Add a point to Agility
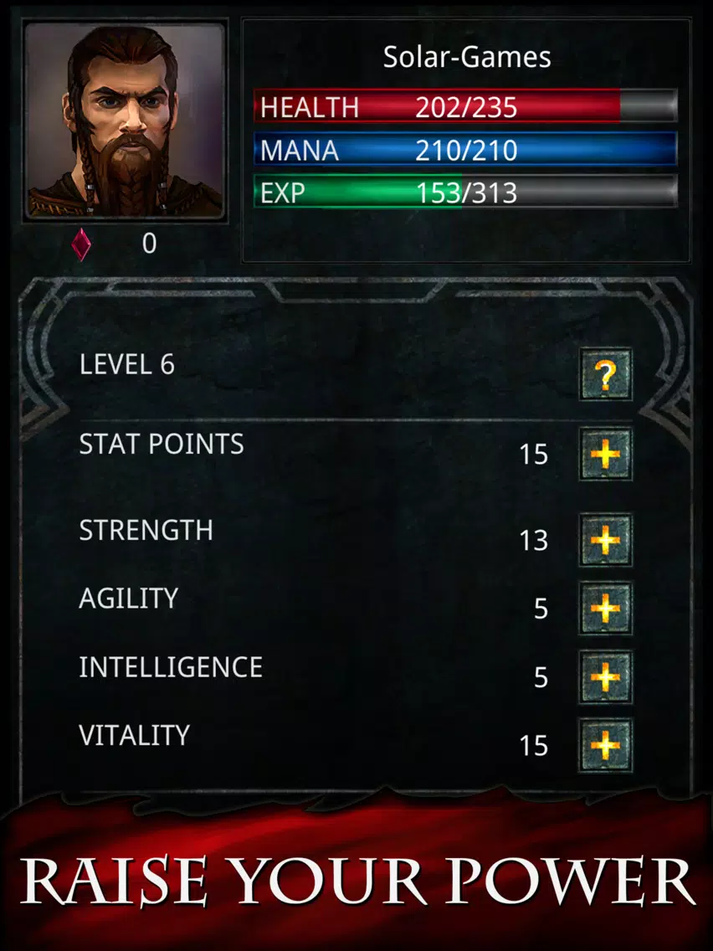 pos(606,608)
